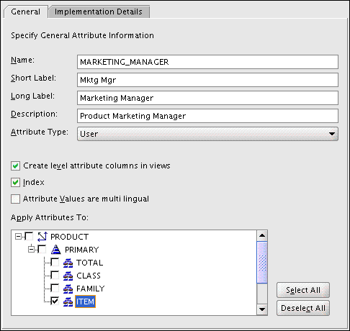Screen dimensions: 350x331
Task: Collapse the PRODUCT tree node
Action: tap(18, 237)
